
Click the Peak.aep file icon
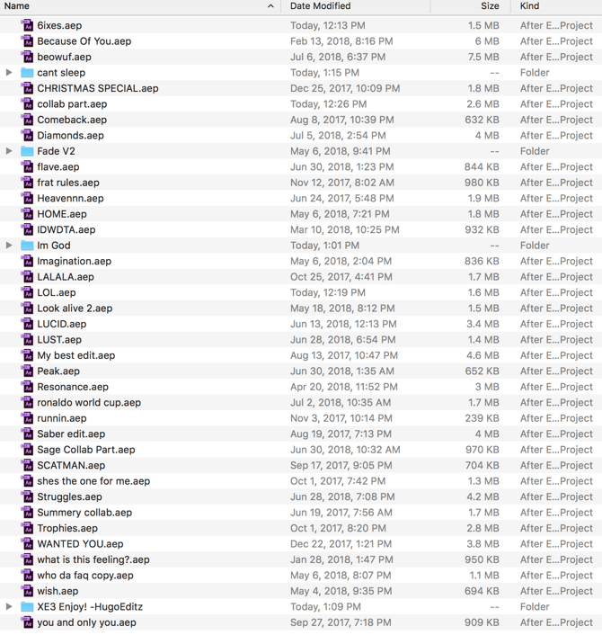pyautogui.click(x=27, y=371)
